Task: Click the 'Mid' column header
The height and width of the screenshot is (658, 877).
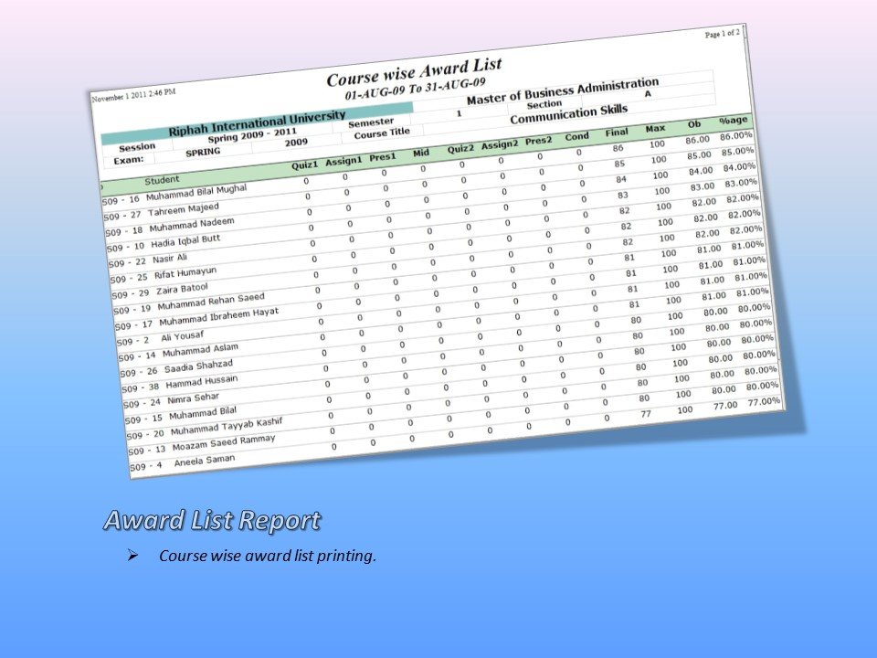Action: point(421,153)
